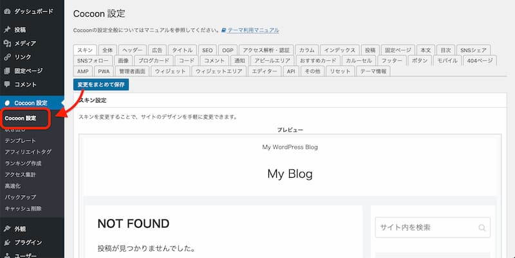Select the ウィジェットエリア tab
This screenshot has width=515, height=258.
pyautogui.click(x=219, y=71)
